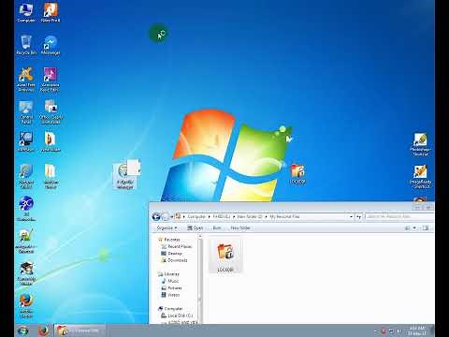The image size is (449, 337).
Task: Click the volume icon in system tray
Action: click(398, 331)
